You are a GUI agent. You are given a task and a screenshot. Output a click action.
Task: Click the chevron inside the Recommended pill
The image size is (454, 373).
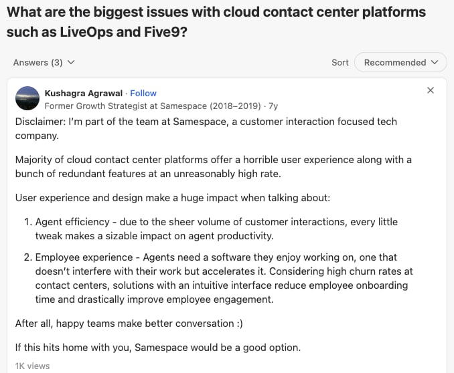[435, 62]
